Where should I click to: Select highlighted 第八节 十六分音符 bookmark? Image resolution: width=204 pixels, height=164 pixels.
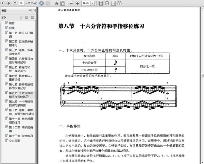pos(21,95)
